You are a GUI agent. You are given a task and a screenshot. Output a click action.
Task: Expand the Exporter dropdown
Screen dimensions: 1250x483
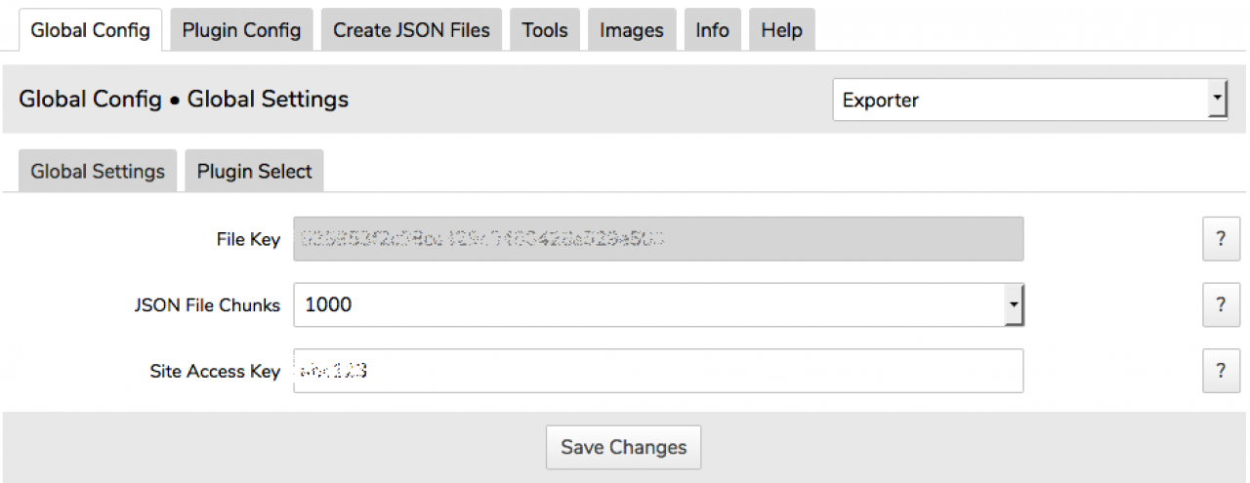click(1029, 100)
